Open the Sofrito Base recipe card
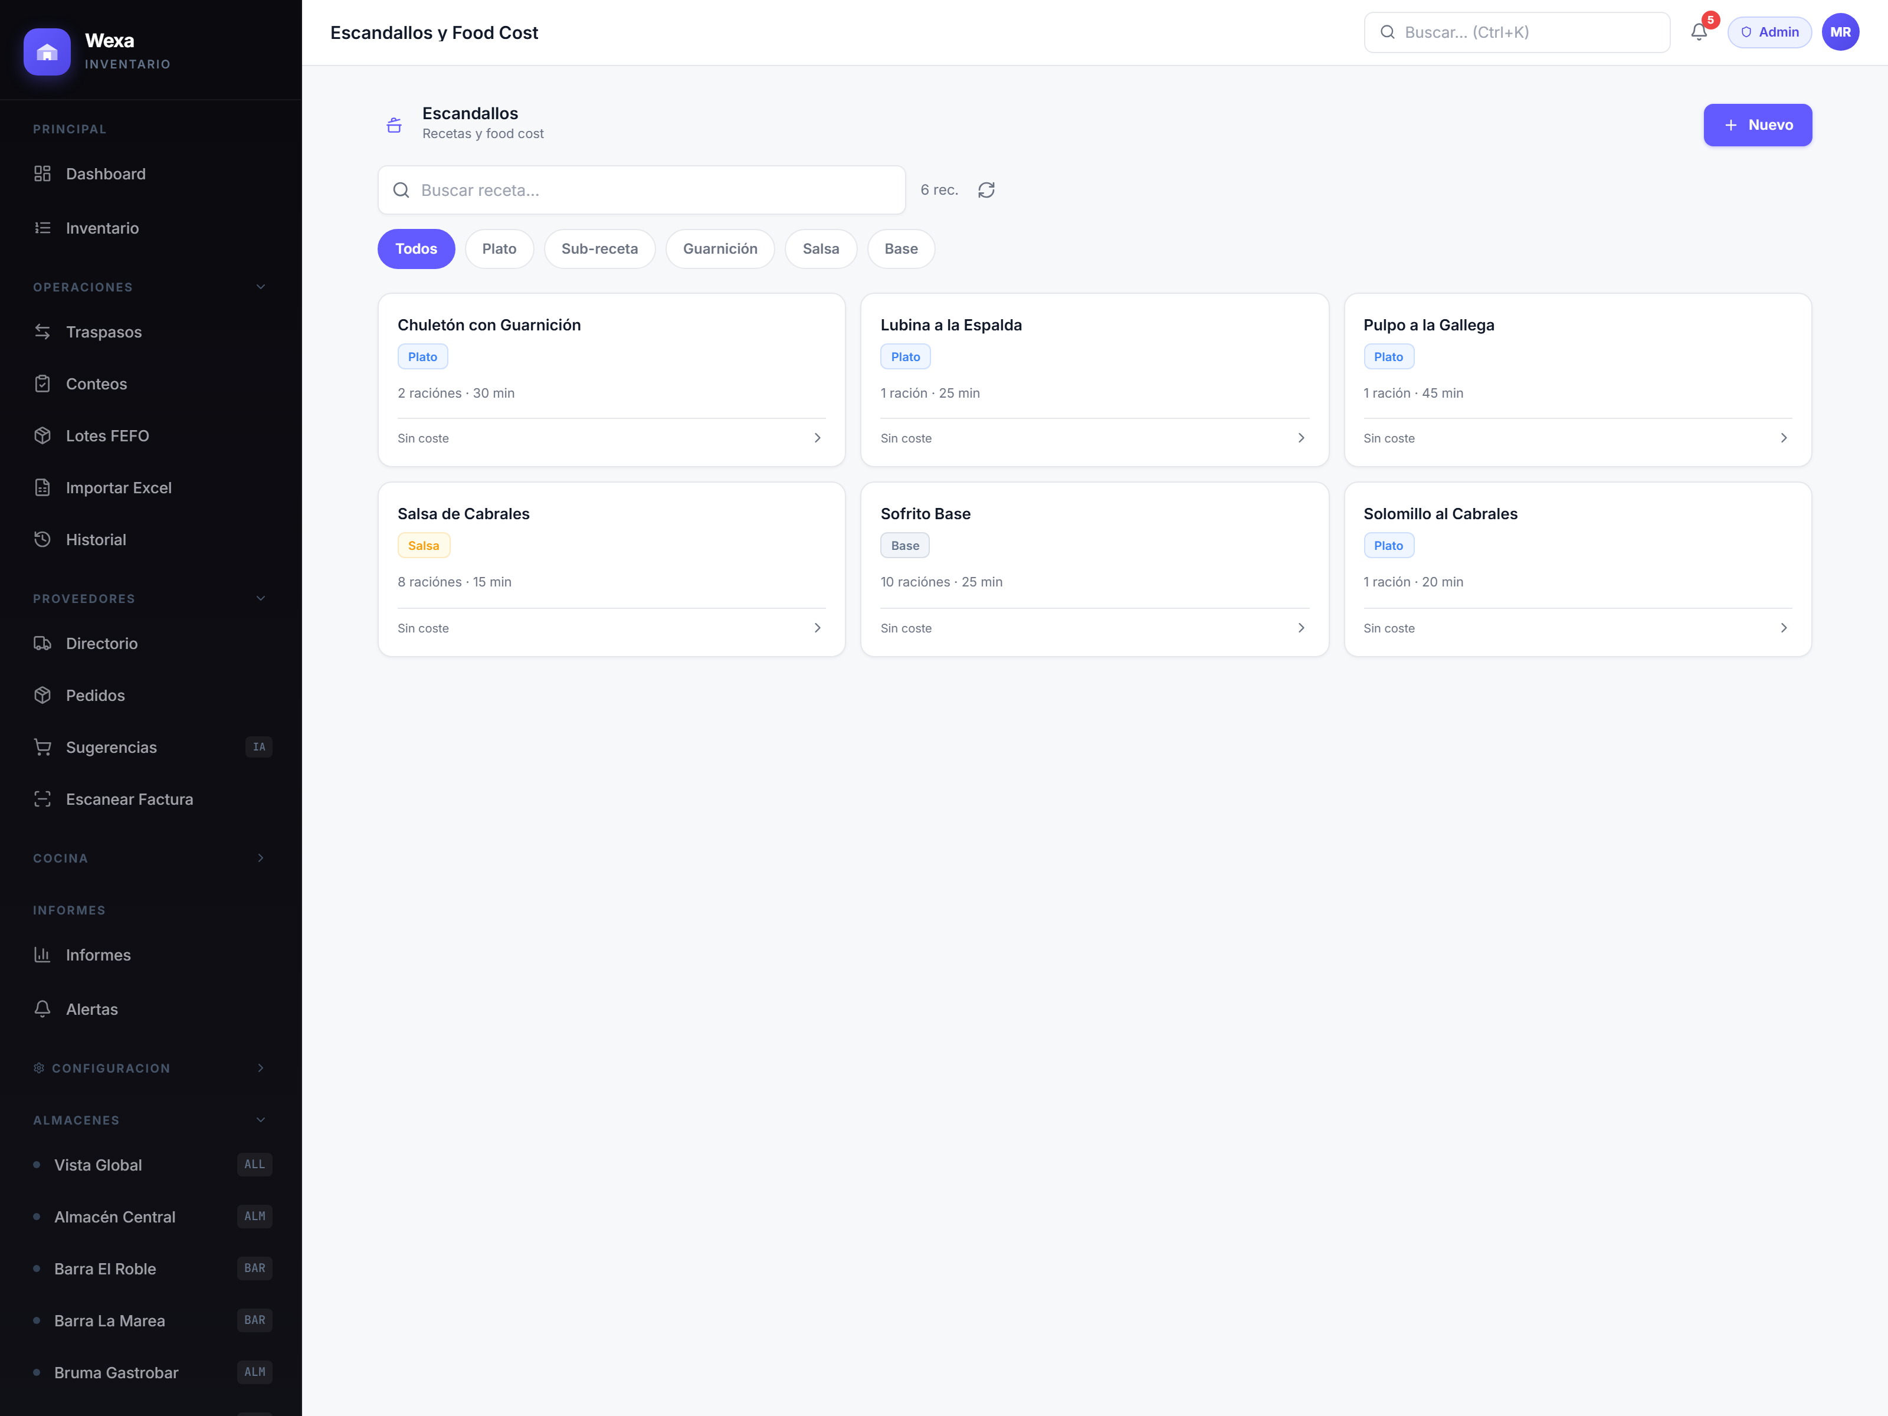This screenshot has height=1416, width=1888. click(1094, 569)
